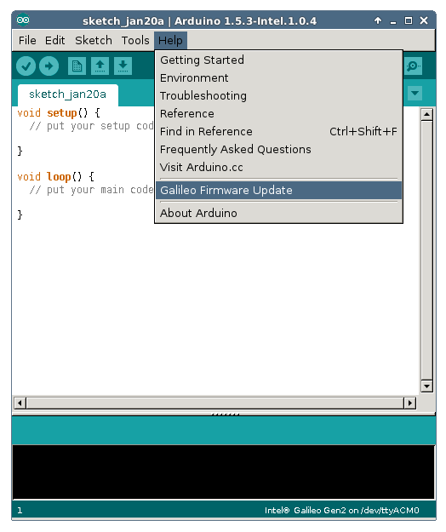Select Getting Started from the Help menu
The image size is (446, 532).
279,60
